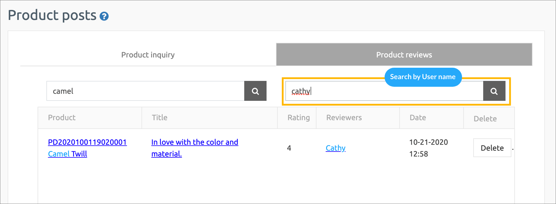Screen dimensions: 556x204
Task: Click the Delete column header
Action: click(485, 119)
